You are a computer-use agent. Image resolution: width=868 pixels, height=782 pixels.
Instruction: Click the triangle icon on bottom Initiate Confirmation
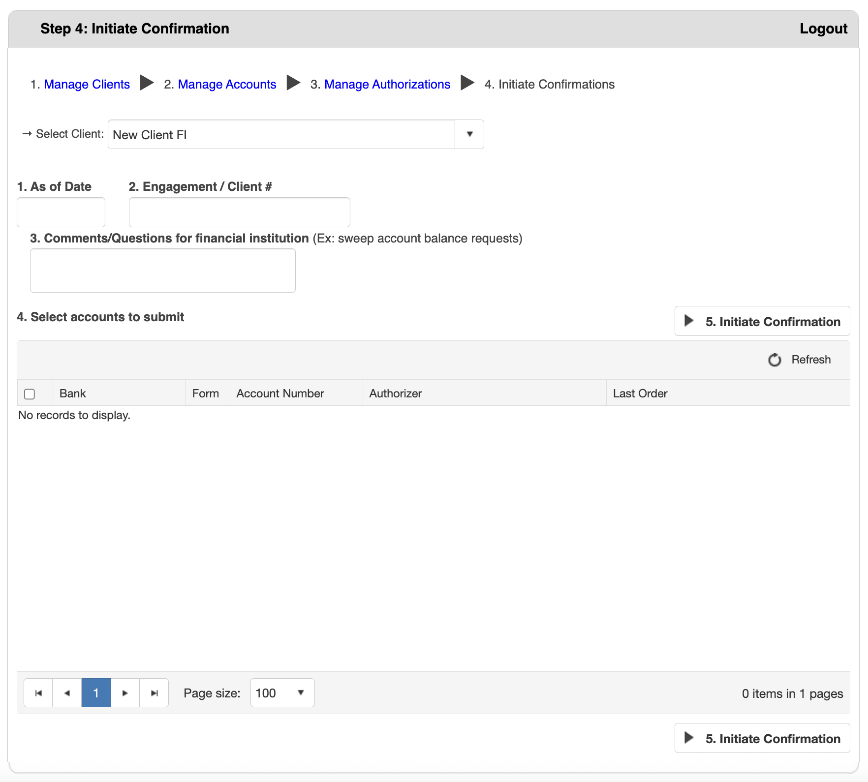[x=688, y=738]
